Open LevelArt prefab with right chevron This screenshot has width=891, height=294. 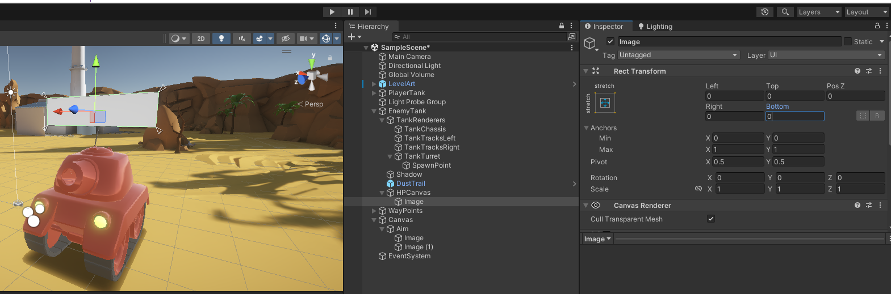pyautogui.click(x=574, y=84)
